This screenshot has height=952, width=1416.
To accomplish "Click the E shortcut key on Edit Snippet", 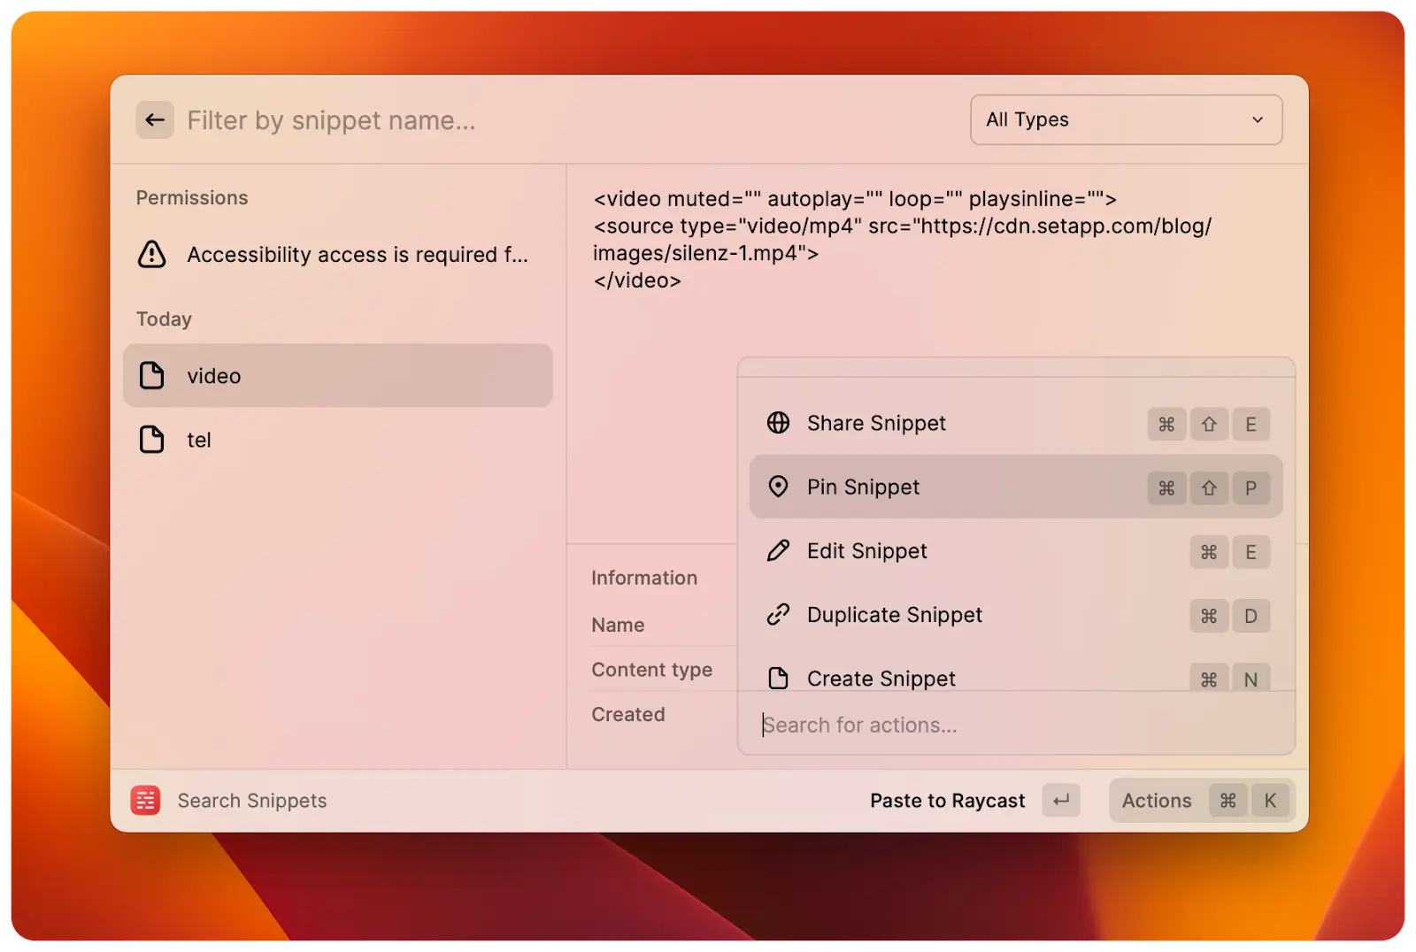I will click(1251, 552).
